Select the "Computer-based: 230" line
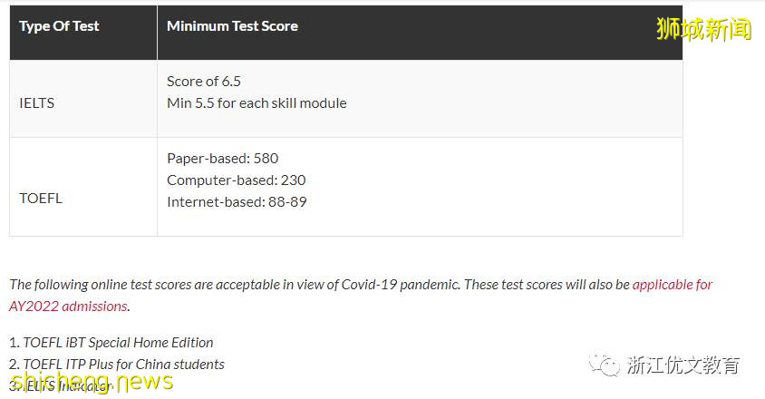The width and height of the screenshot is (765, 399). tap(236, 180)
